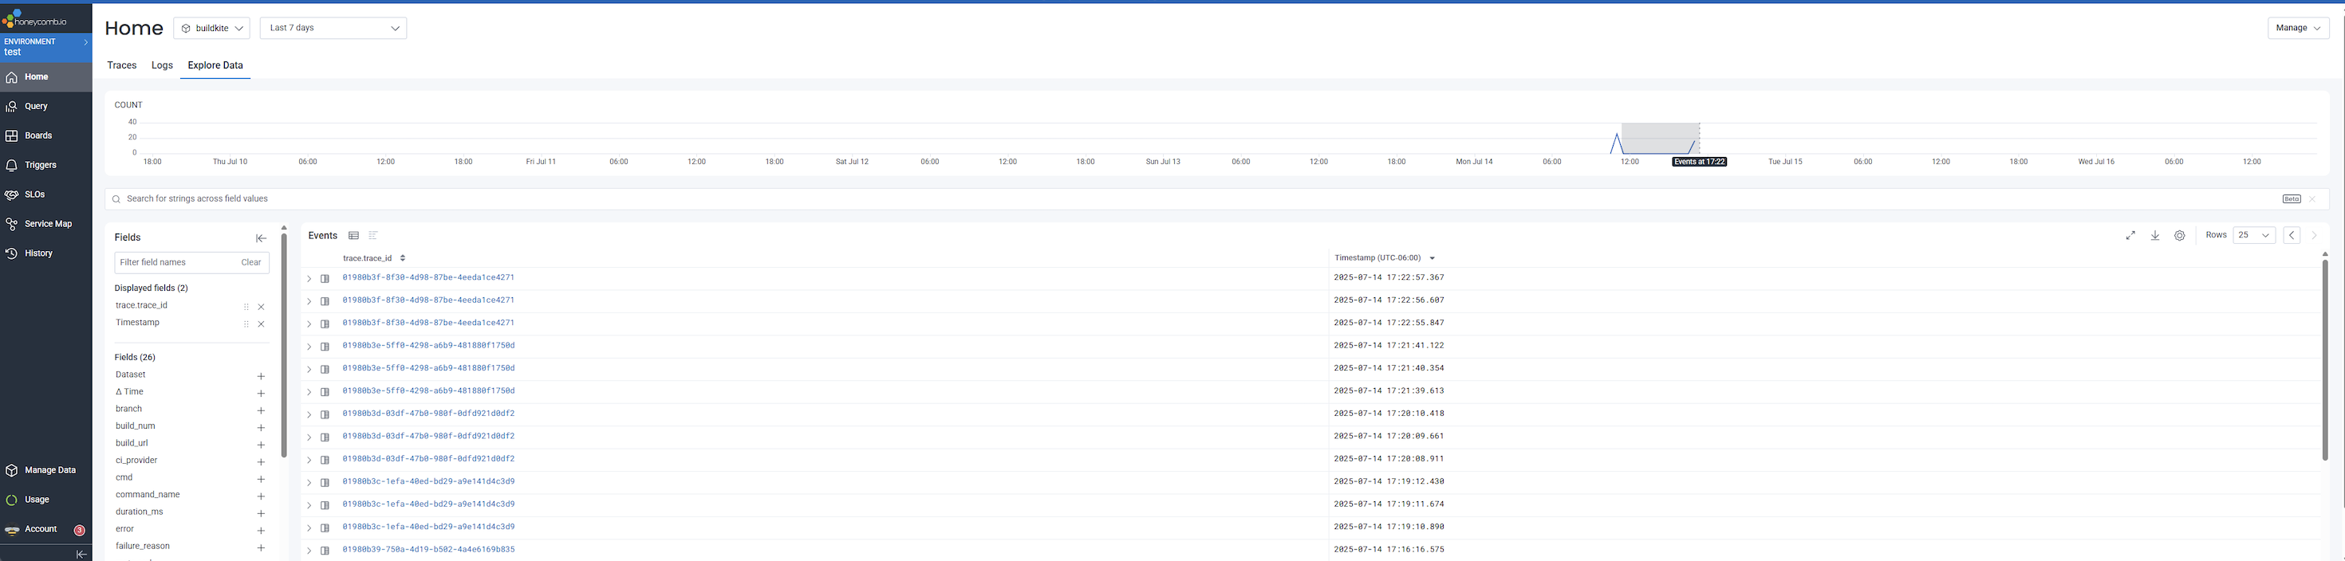Viewport: 2345px width, 561px height.
Task: Download the events table data
Action: 2154,236
